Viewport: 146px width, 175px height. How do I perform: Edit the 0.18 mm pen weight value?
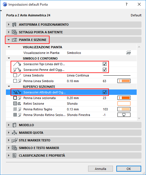[x=73, y=81]
